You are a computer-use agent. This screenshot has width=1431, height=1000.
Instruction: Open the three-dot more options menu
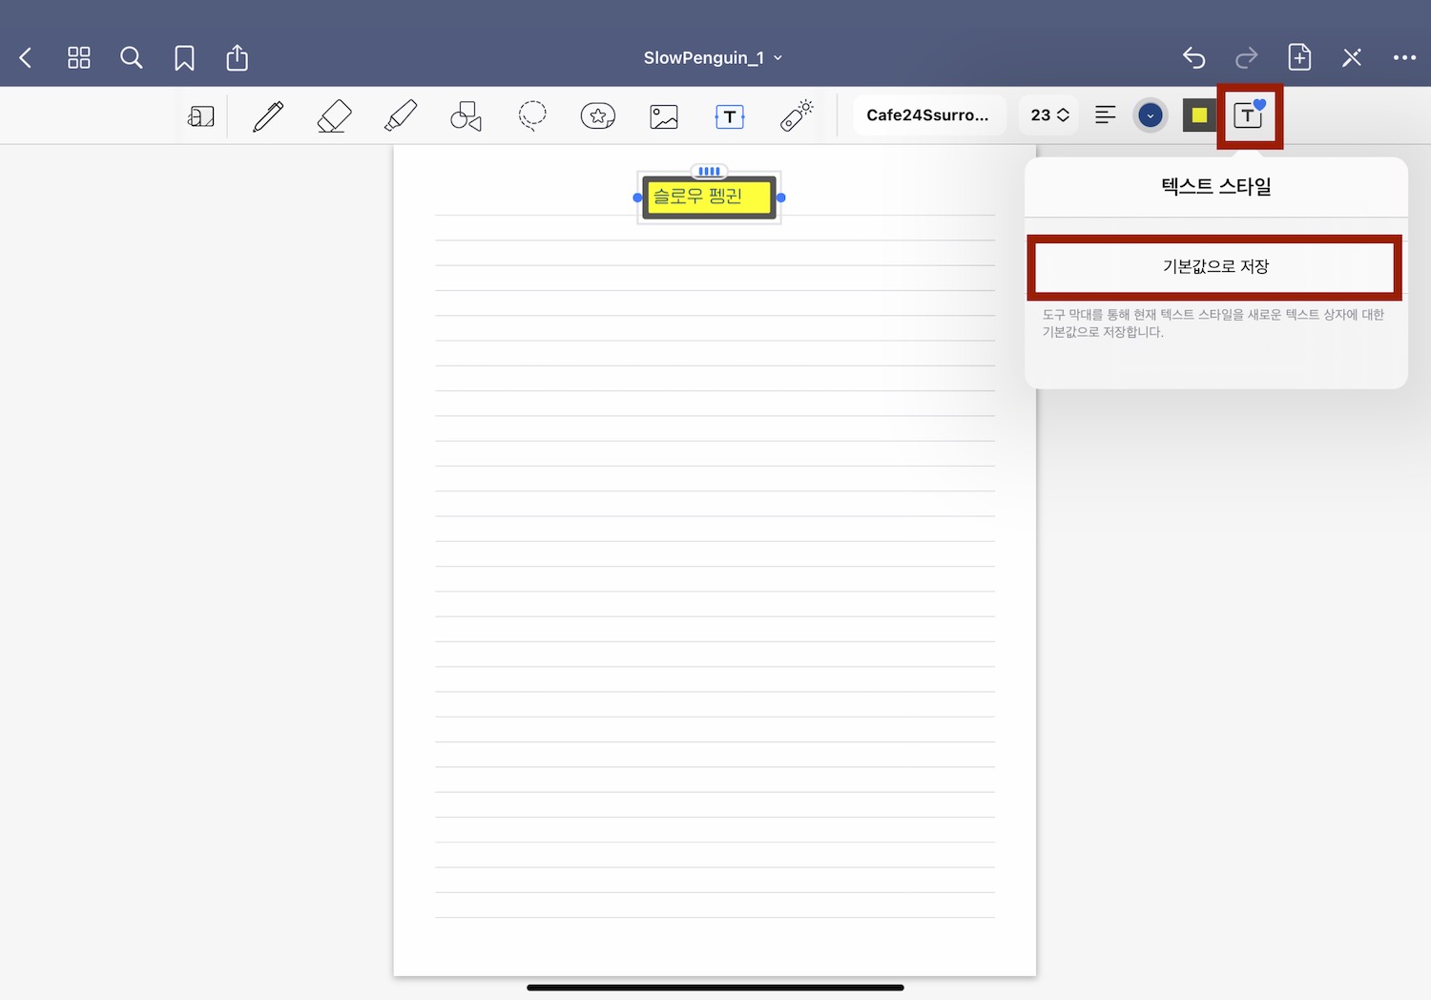click(x=1404, y=58)
